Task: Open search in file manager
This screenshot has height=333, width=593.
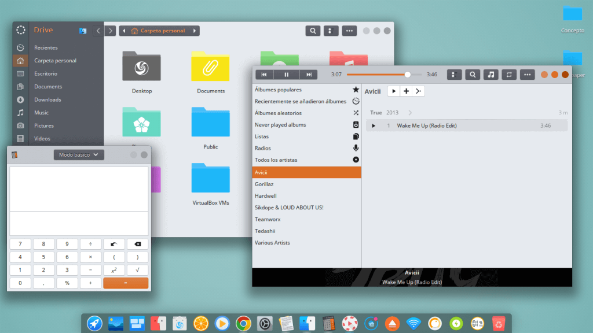Action: 313,31
